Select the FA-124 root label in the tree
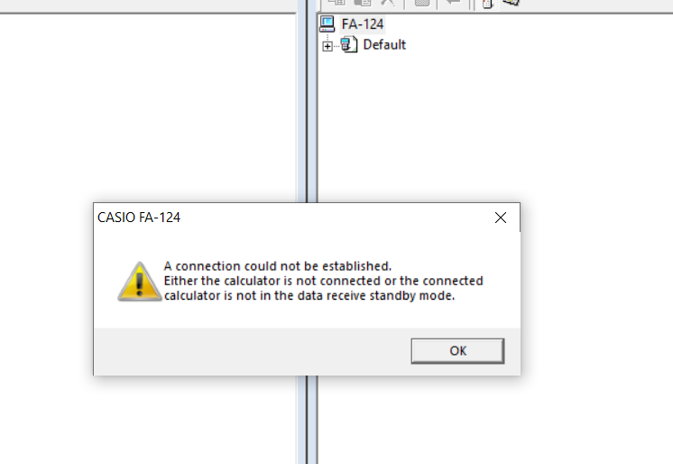The image size is (673, 464). (363, 24)
